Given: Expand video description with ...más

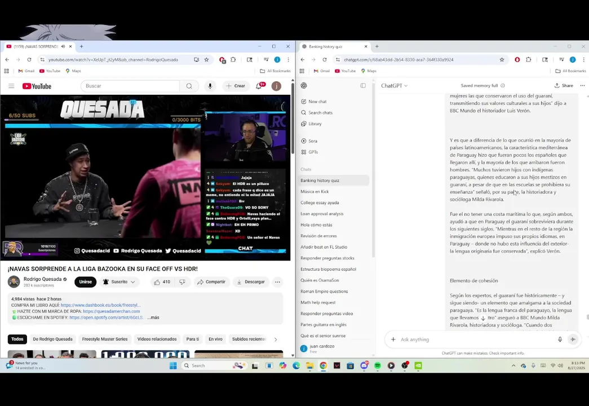Looking at the screenshot, I should (x=153, y=317).
